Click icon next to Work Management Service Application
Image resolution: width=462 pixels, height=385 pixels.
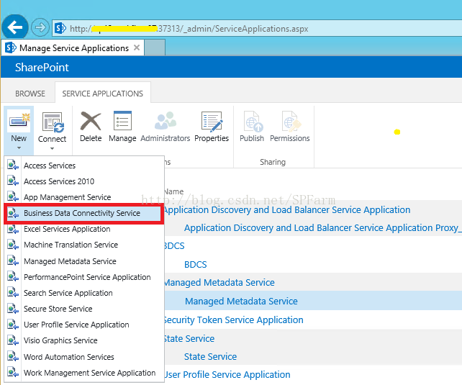13,373
